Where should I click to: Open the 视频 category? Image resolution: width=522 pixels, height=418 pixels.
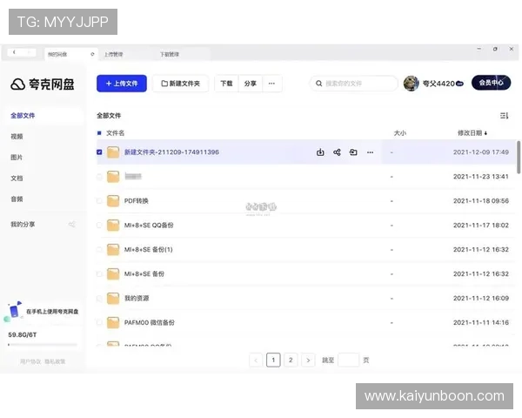17,137
